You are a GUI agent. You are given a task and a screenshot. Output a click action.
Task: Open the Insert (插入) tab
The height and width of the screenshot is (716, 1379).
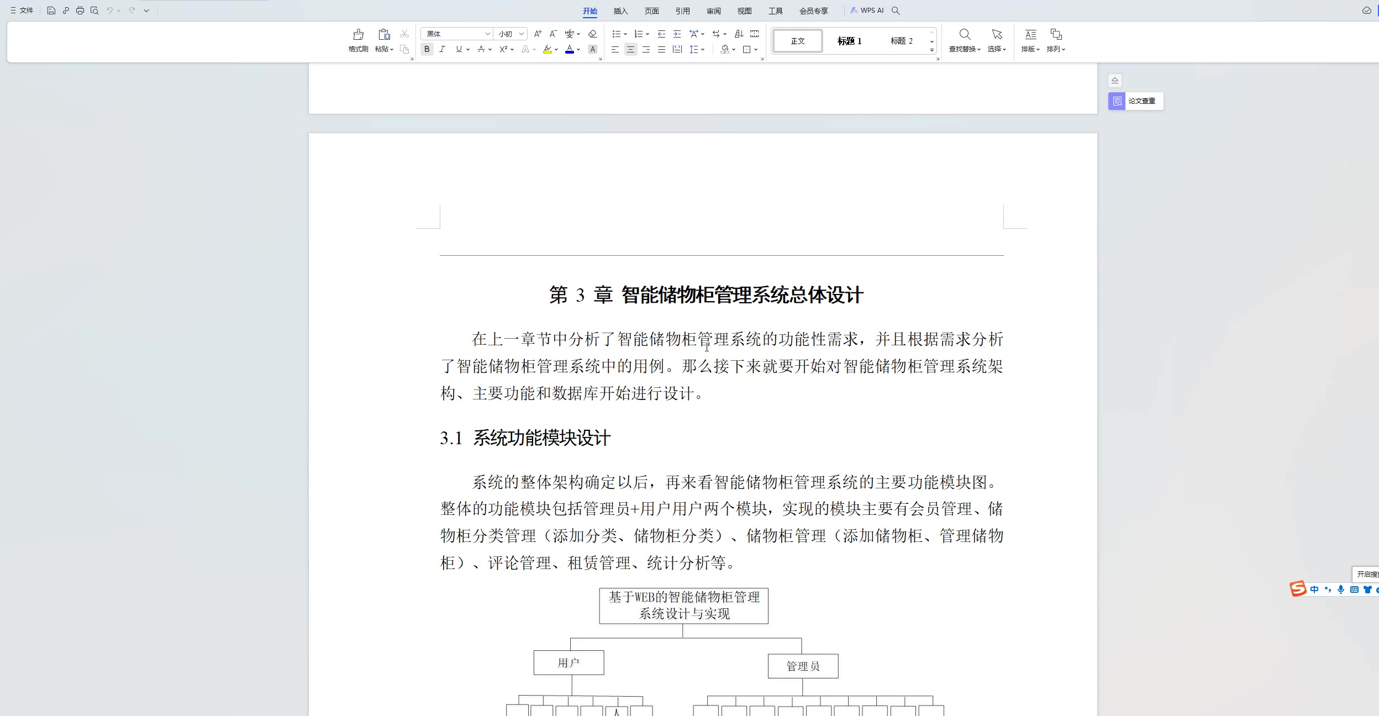click(620, 11)
